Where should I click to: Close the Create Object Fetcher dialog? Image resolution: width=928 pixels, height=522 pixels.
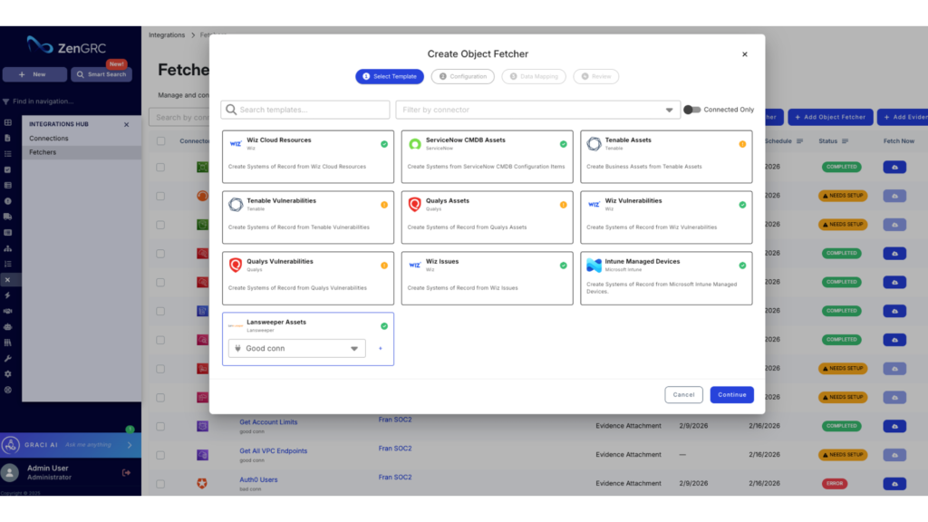(x=745, y=54)
